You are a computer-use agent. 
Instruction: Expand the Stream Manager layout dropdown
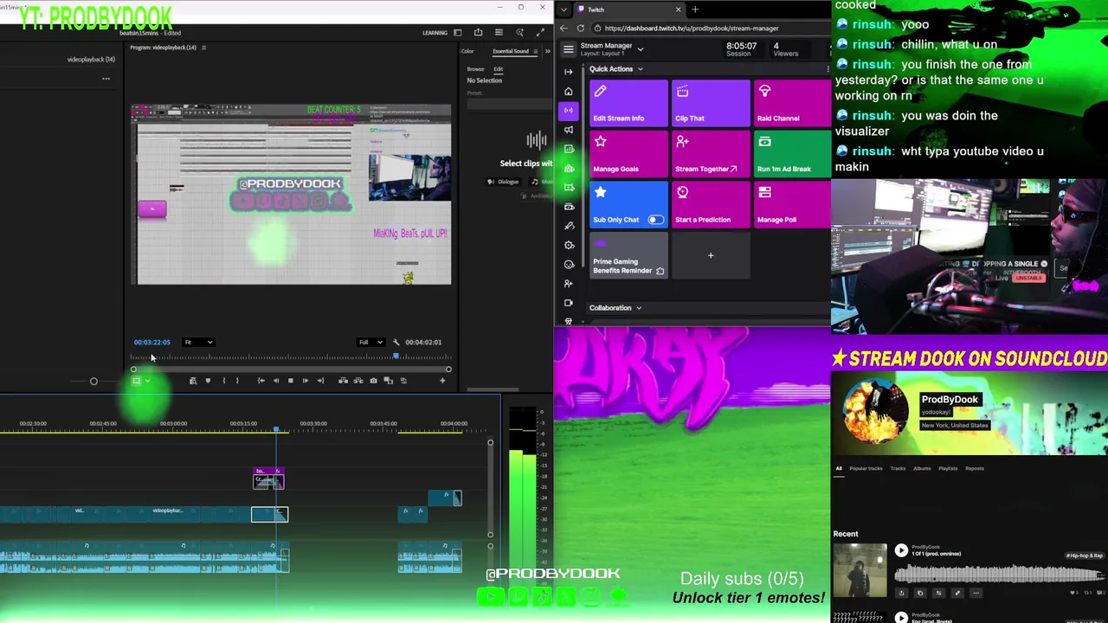tap(641, 49)
